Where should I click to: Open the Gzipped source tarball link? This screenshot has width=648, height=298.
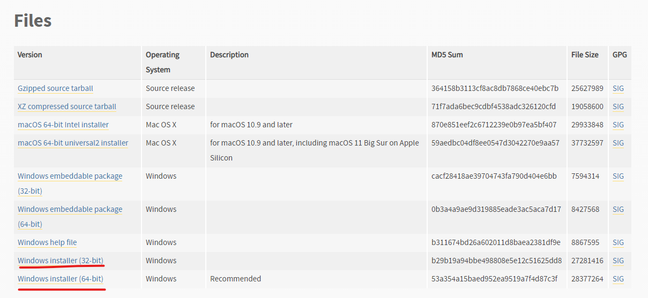pyautogui.click(x=55, y=88)
